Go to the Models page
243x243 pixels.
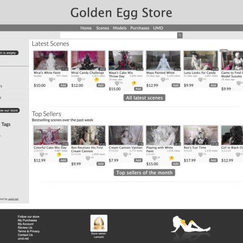coord(120,28)
